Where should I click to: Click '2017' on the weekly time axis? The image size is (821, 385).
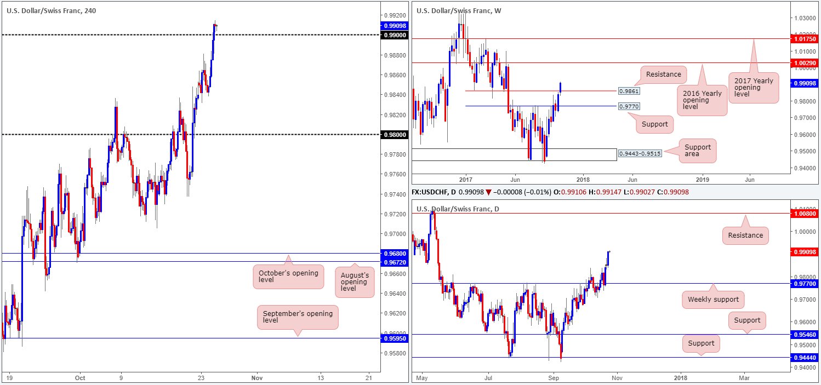click(x=466, y=179)
